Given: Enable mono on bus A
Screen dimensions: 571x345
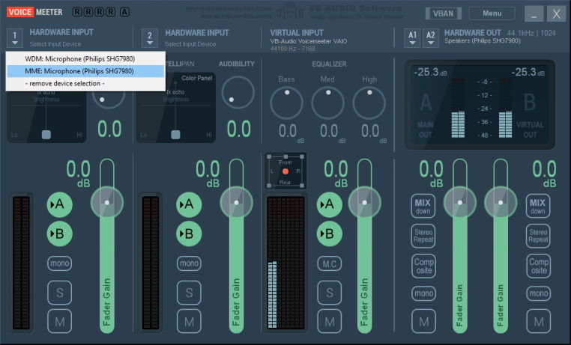Looking at the screenshot, I should click(x=423, y=293).
